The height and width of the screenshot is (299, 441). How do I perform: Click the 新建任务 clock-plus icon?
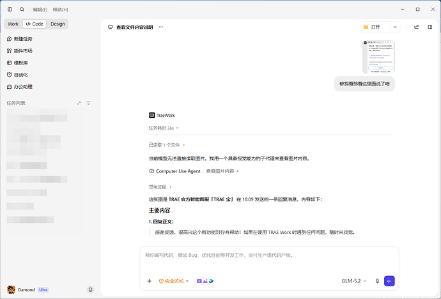click(x=10, y=39)
